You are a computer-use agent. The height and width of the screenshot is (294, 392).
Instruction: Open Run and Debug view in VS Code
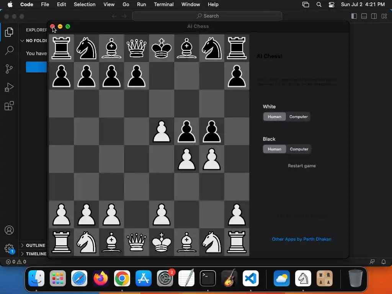(9, 87)
